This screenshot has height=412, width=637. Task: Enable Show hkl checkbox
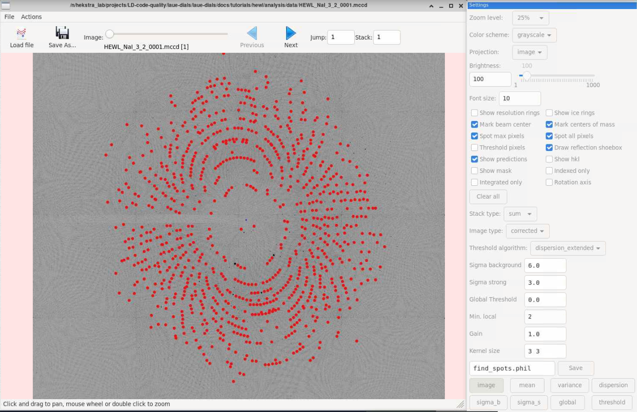point(549,159)
